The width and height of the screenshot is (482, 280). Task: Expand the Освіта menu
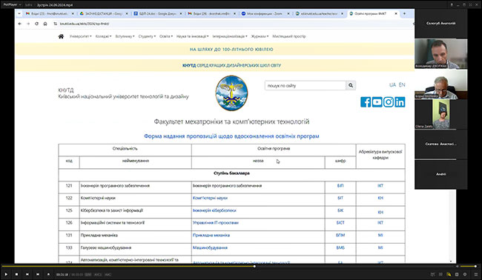166,36
